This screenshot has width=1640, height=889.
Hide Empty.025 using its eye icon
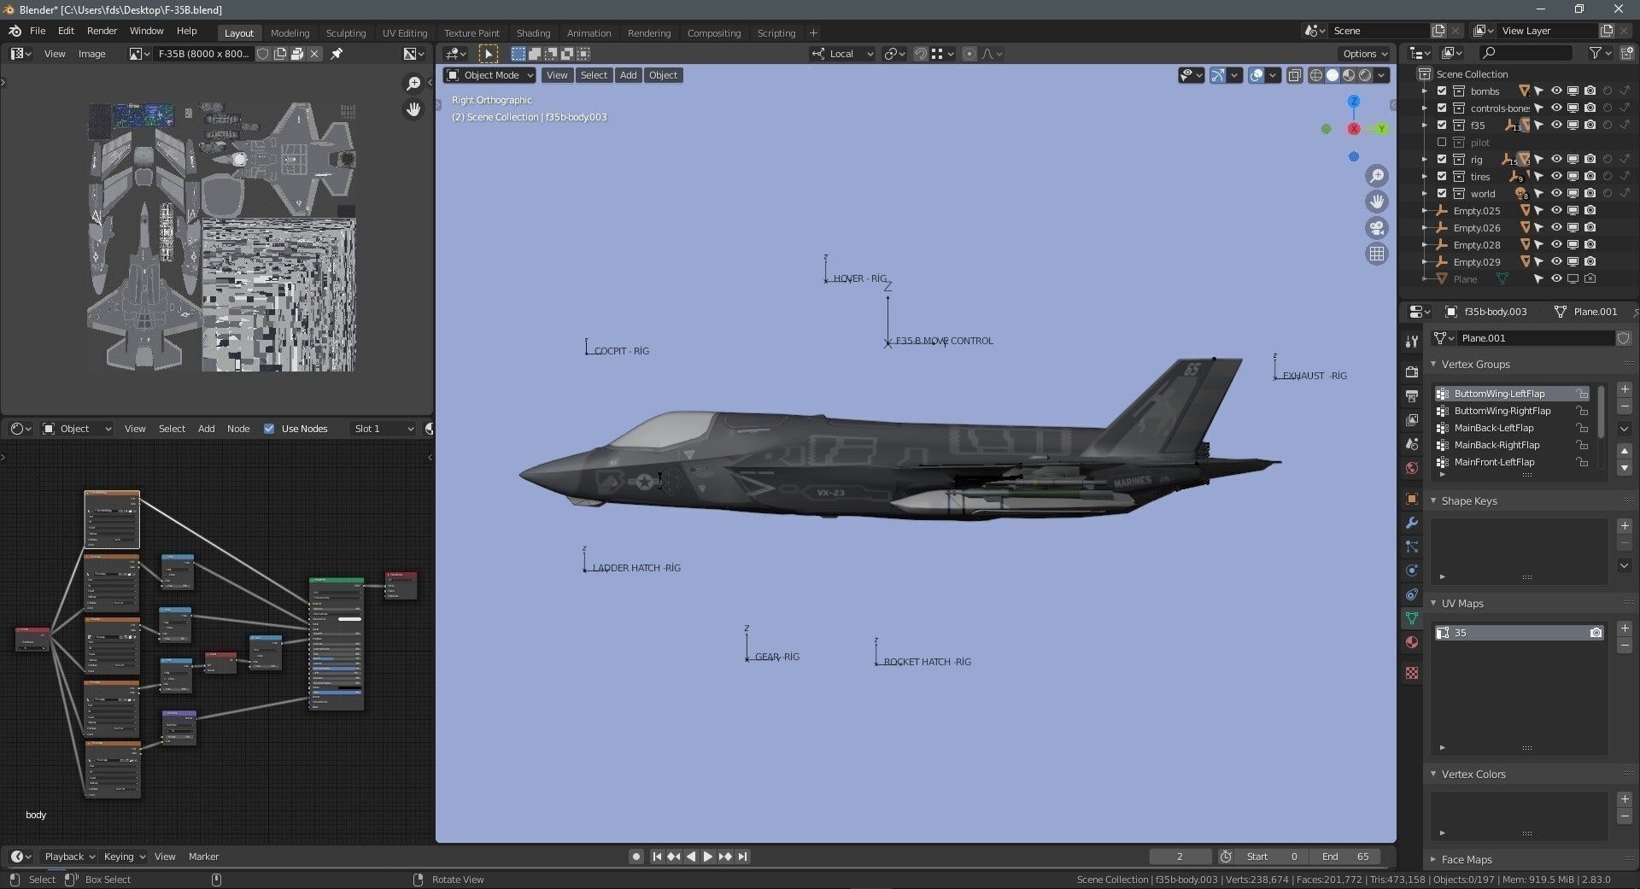click(x=1556, y=211)
